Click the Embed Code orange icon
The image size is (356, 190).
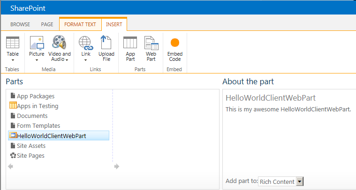[175, 43]
